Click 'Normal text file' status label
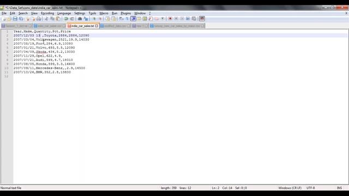The width and height of the screenshot is (349, 196). pyautogui.click(x=11, y=188)
